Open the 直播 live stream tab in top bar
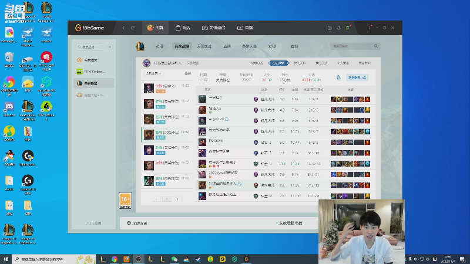 pyautogui.click(x=245, y=28)
